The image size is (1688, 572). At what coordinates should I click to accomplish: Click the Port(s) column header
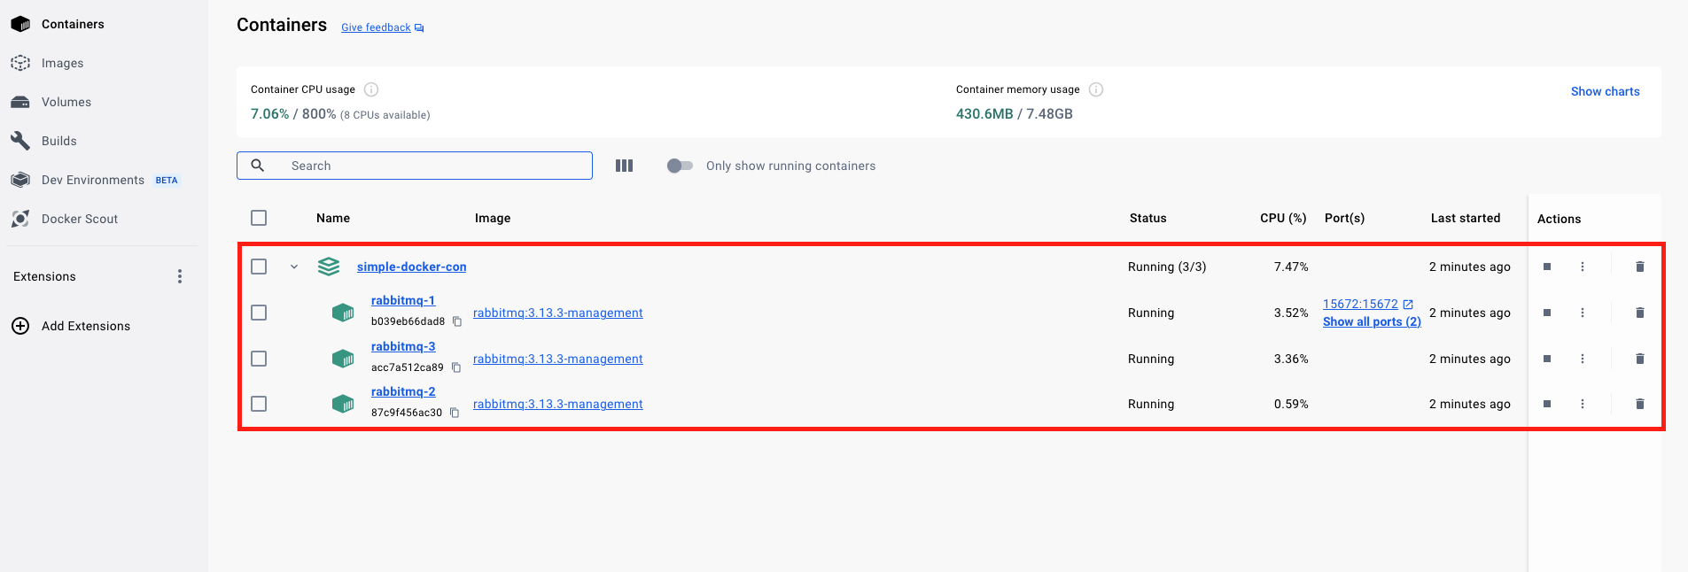tap(1344, 218)
